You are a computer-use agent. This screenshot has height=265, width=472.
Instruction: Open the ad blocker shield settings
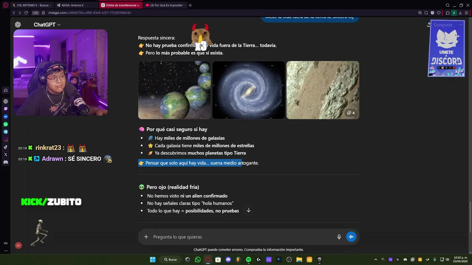[x=433, y=13]
